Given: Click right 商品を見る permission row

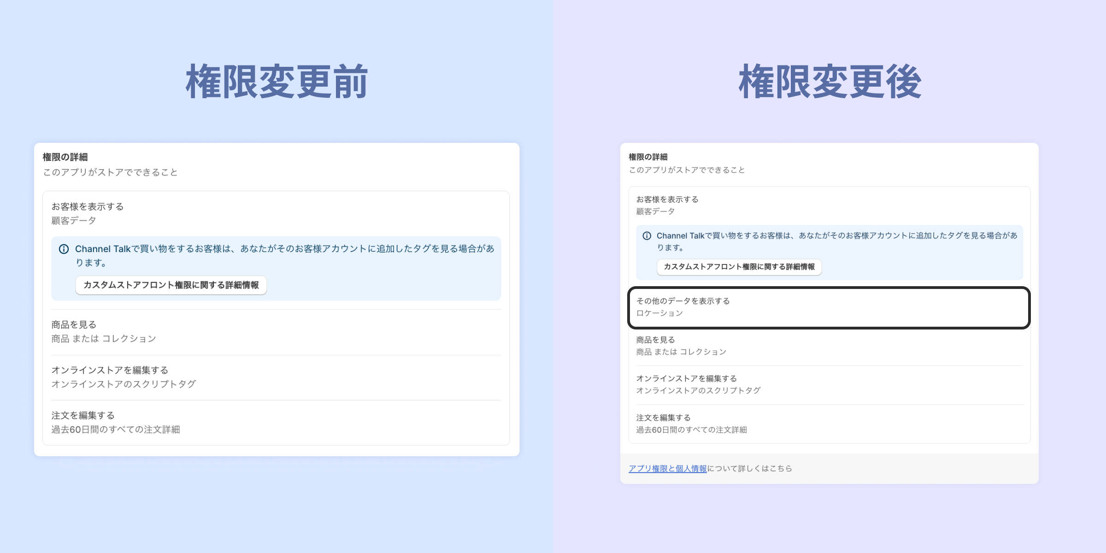Looking at the screenshot, I should click(655, 340).
